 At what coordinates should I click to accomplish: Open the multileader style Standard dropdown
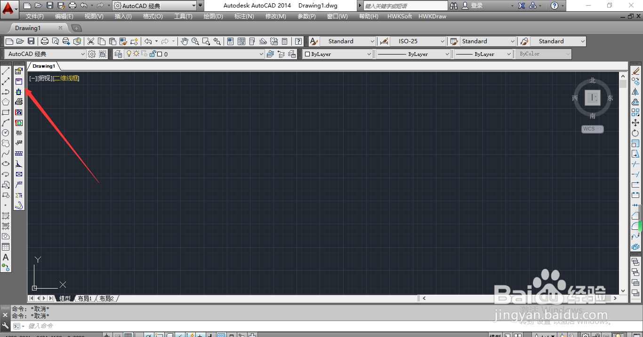pyautogui.click(x=558, y=41)
